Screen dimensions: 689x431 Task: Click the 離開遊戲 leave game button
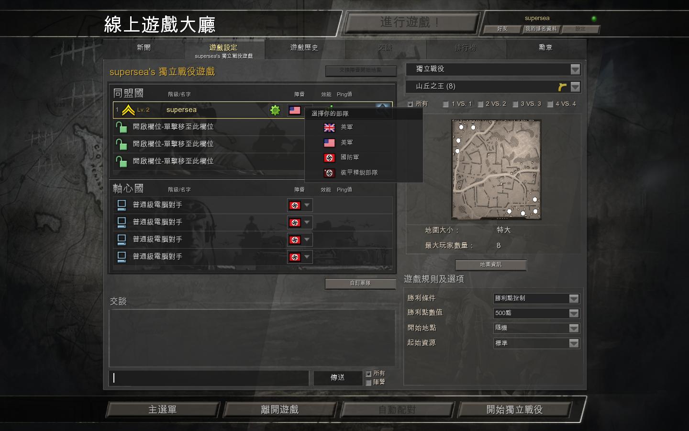coord(280,409)
